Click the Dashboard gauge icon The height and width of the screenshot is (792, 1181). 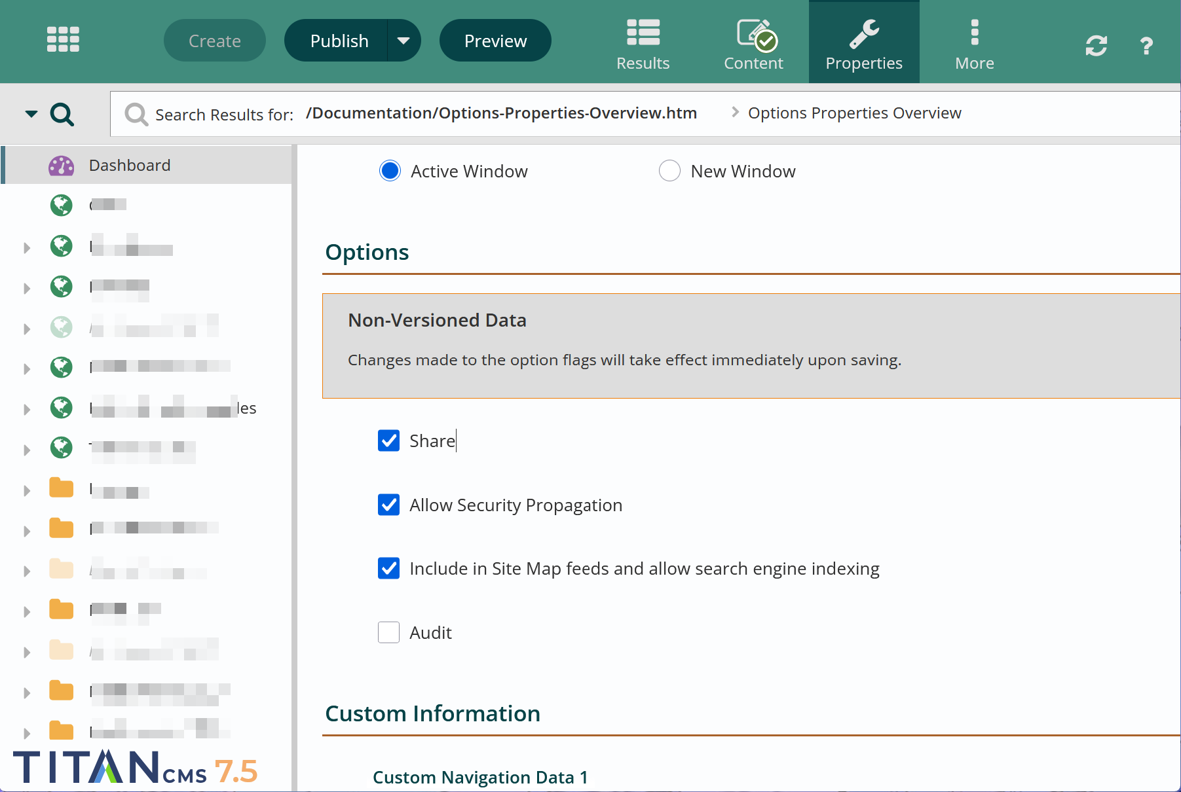pyautogui.click(x=61, y=166)
